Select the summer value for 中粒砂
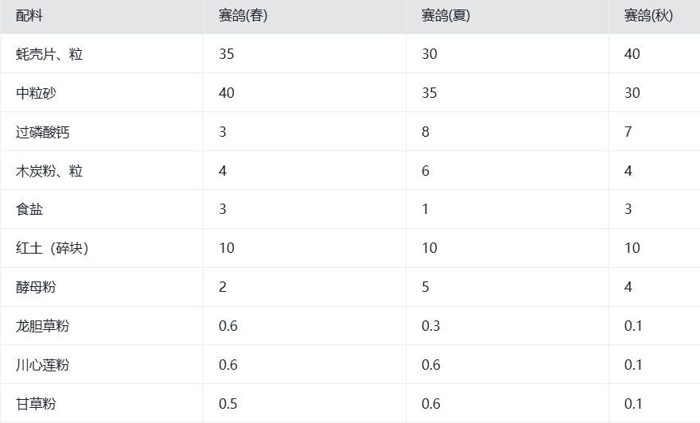This screenshot has height=423, width=700. point(430,93)
